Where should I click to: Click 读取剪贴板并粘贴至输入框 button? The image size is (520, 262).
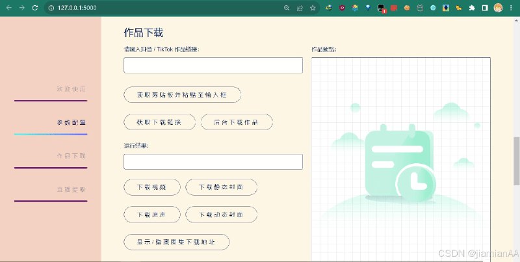point(182,95)
